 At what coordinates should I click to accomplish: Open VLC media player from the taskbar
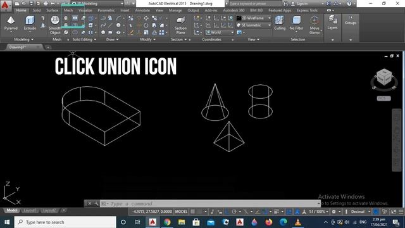coord(298,222)
